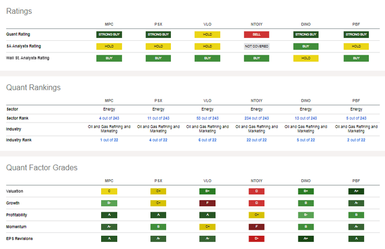Click PSX Quant Rating Strong Buy badge
Image resolution: width=385 pixels, height=249 pixels.
[x=158, y=34]
